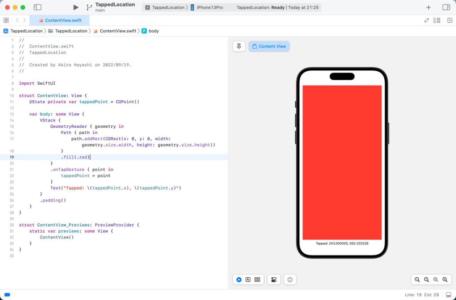Screen dimensions: 456x300
Task: Select the Content View preview button
Action: (269, 46)
